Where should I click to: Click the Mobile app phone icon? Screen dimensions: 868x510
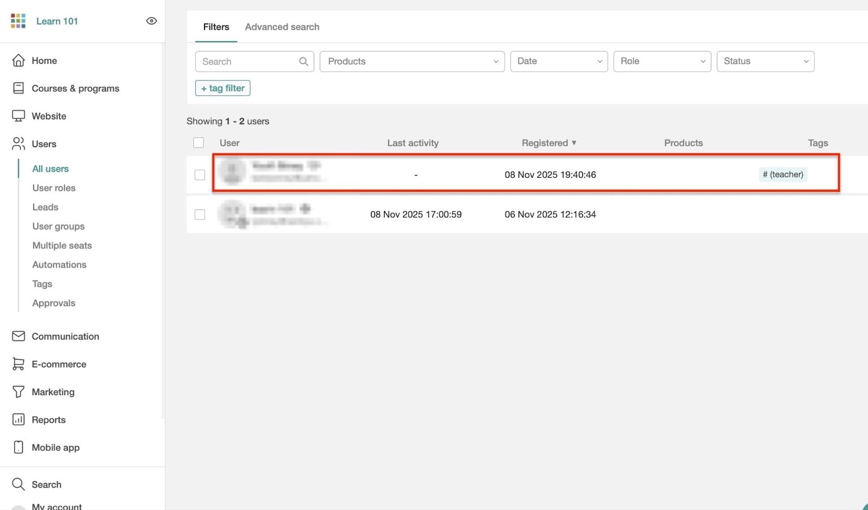coord(18,447)
